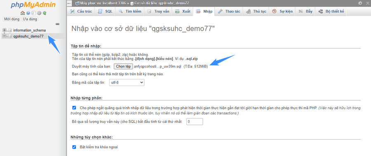Screen dimensions: 371x156
Task: Open information_schema database link
Action: click(x=30, y=30)
